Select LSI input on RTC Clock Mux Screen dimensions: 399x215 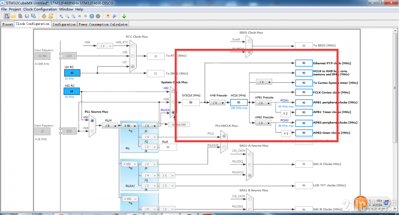tap(133, 66)
